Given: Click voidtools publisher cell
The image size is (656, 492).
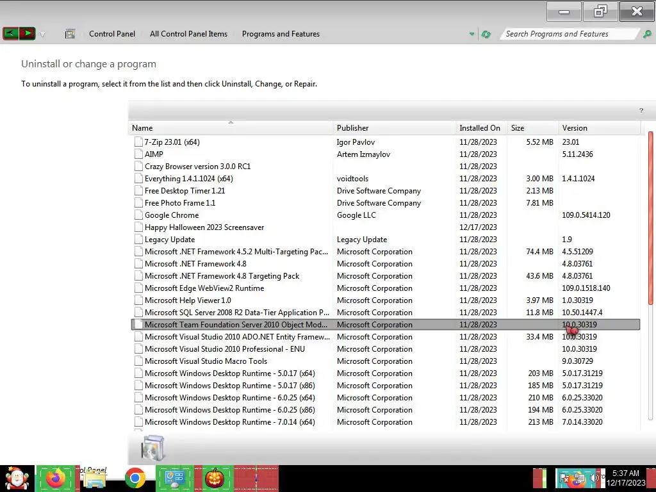Looking at the screenshot, I should 352,178.
